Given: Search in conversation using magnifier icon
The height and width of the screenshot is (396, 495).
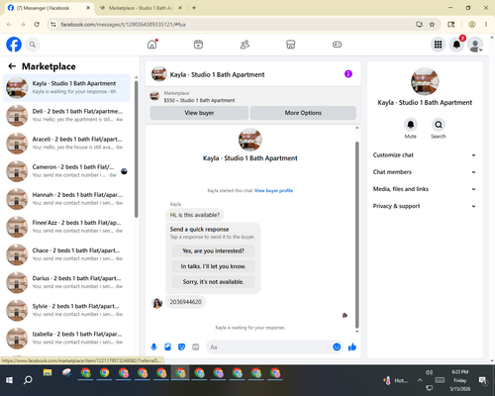Looking at the screenshot, I should [439, 125].
